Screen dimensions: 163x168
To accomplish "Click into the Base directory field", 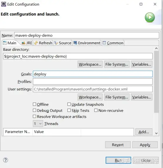I will [x=78, y=56].
